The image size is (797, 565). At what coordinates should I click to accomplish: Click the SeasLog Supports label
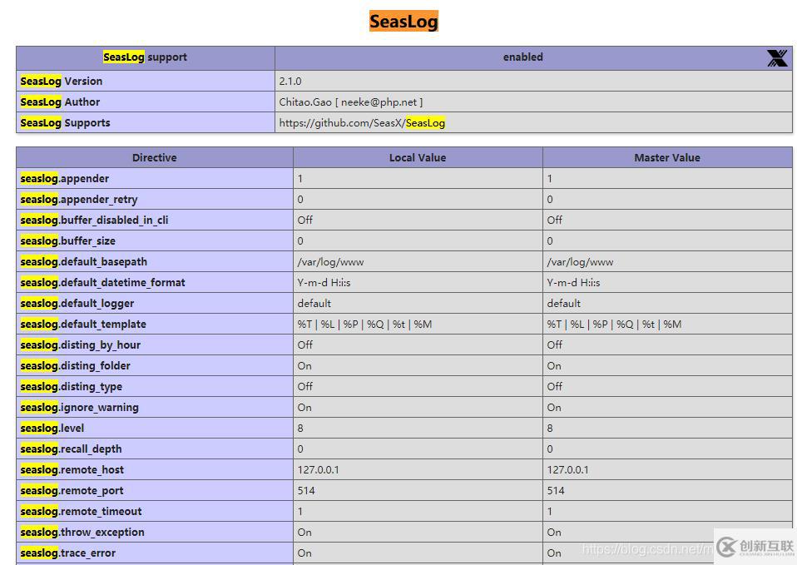point(65,122)
